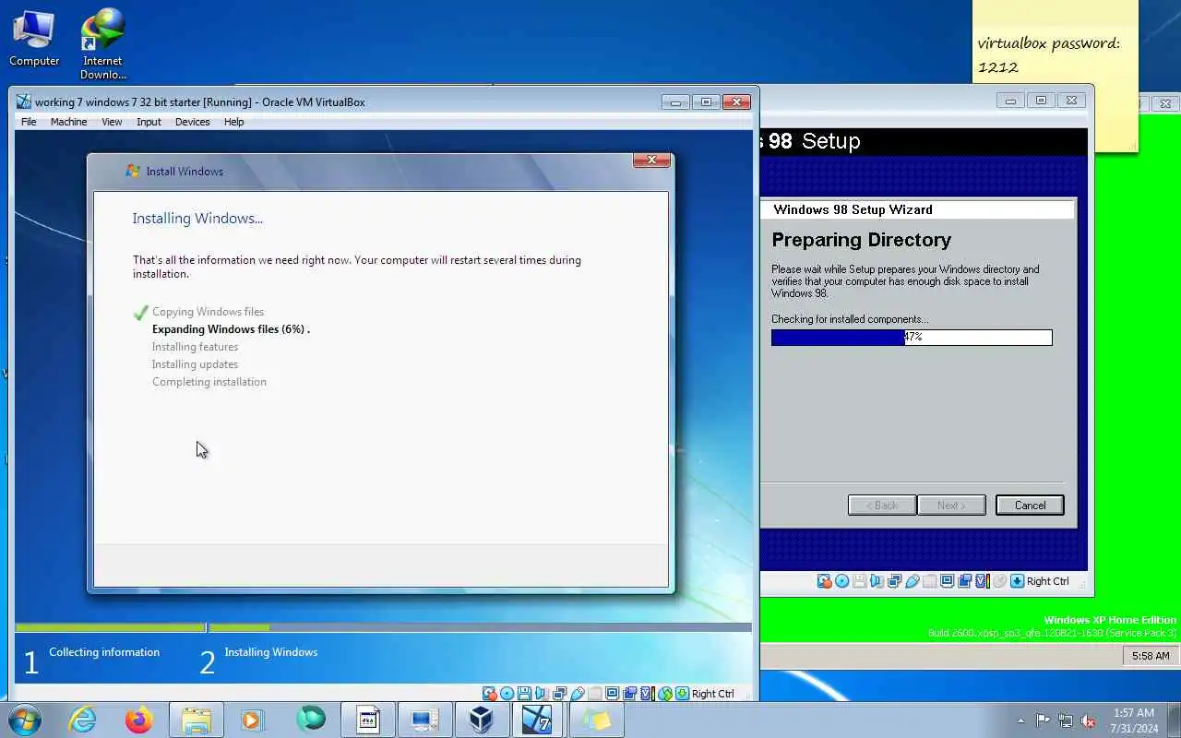Open the Input menu in VirtualBox

tap(149, 122)
